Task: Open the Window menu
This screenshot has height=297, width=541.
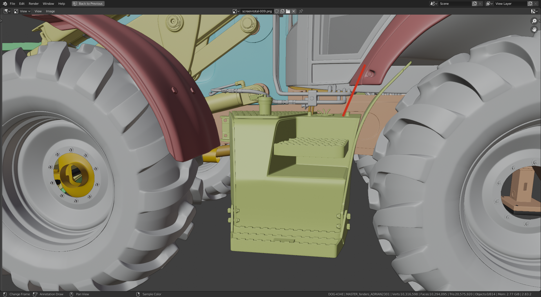Action: 48,4
